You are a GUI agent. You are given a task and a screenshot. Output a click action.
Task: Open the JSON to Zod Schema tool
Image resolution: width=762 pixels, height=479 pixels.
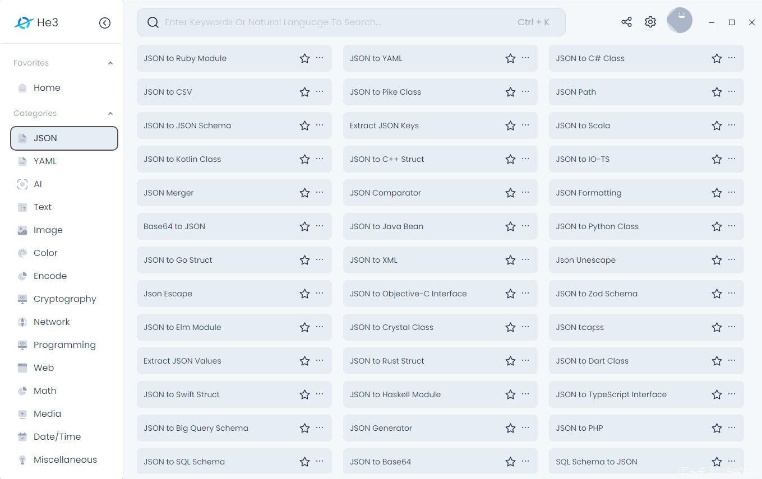(646, 294)
